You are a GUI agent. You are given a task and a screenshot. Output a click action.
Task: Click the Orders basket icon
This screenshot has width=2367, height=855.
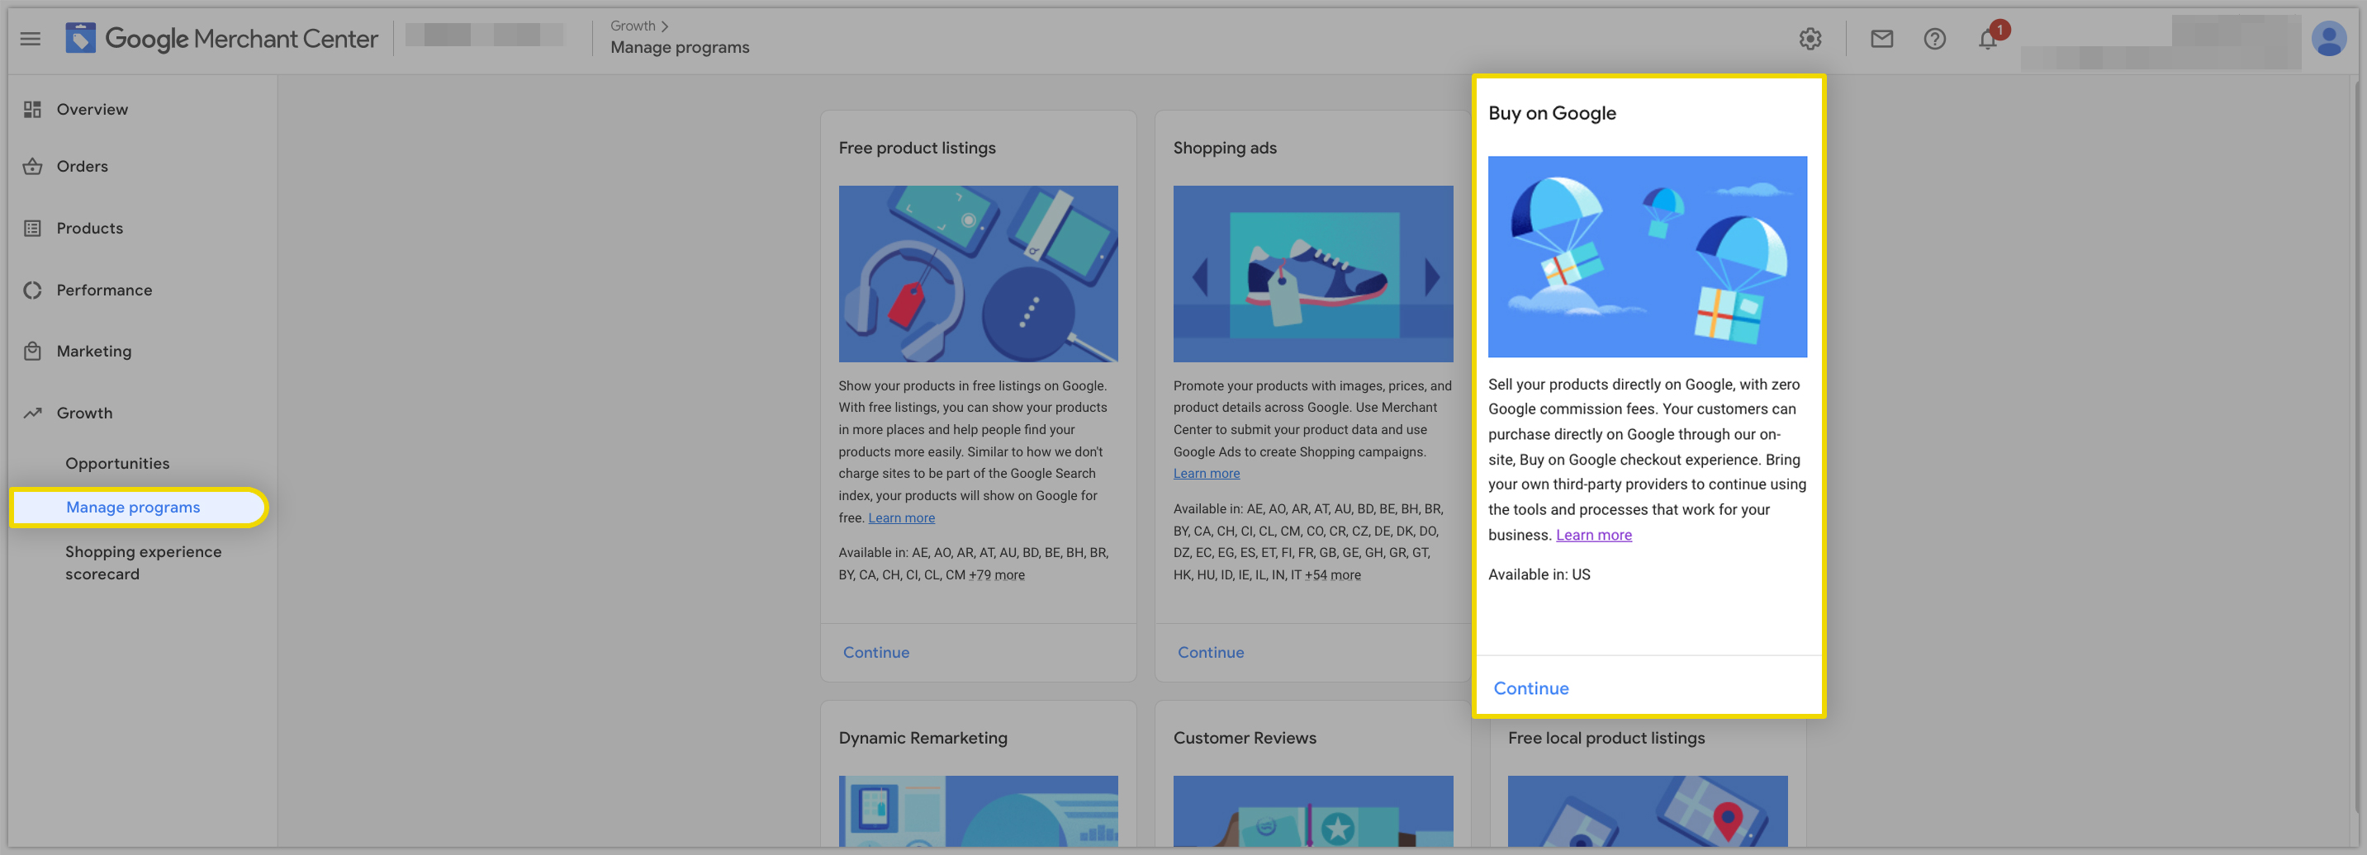(x=33, y=166)
